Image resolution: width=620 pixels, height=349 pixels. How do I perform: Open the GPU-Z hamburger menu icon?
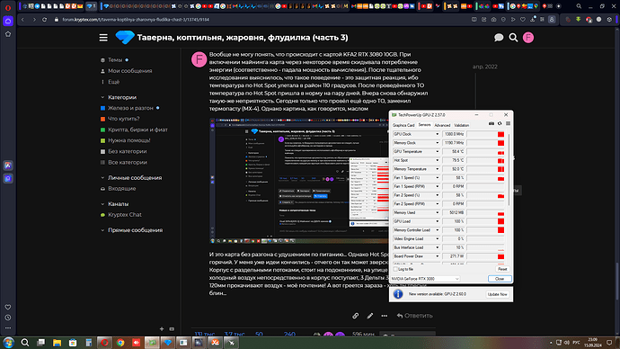tap(508, 124)
